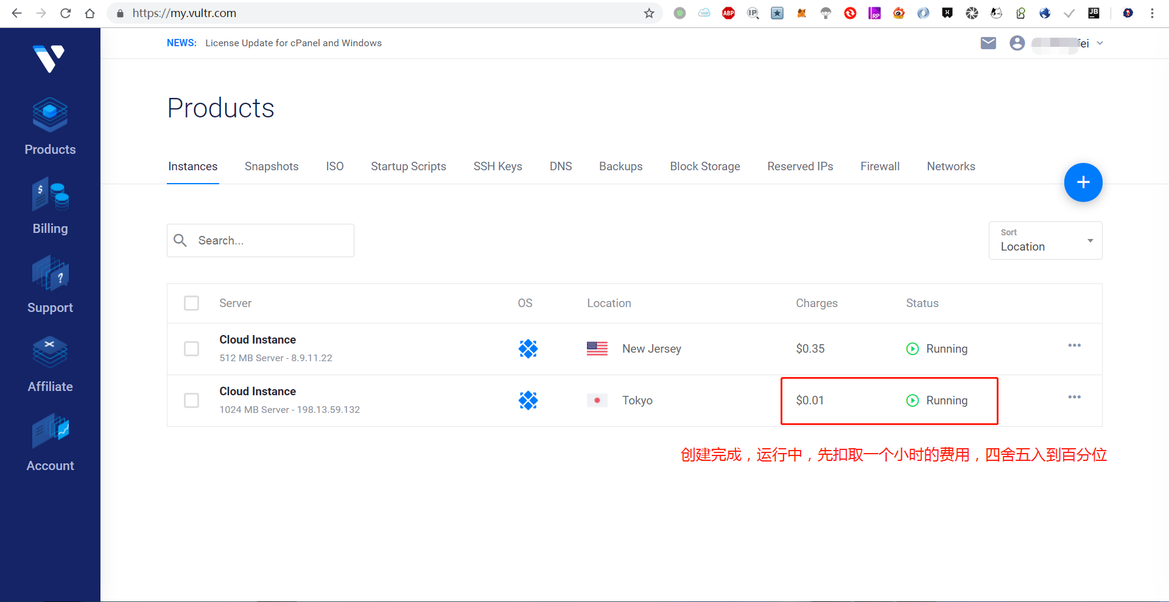Click the Tokyo location text
Viewport: 1169px width, 602px height.
tap(637, 401)
